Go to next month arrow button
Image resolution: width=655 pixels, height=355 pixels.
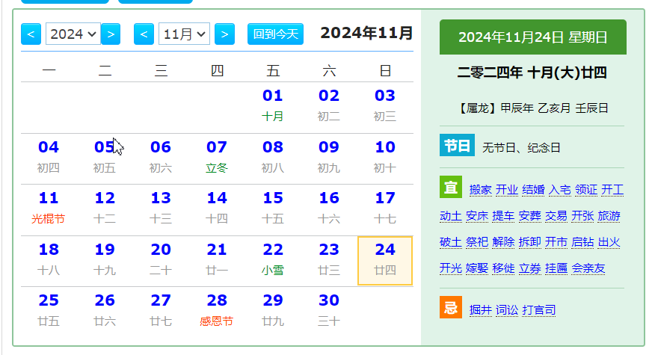coord(224,34)
